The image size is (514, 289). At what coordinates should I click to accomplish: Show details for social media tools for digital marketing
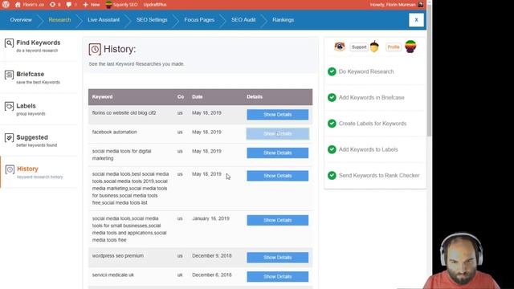click(278, 153)
